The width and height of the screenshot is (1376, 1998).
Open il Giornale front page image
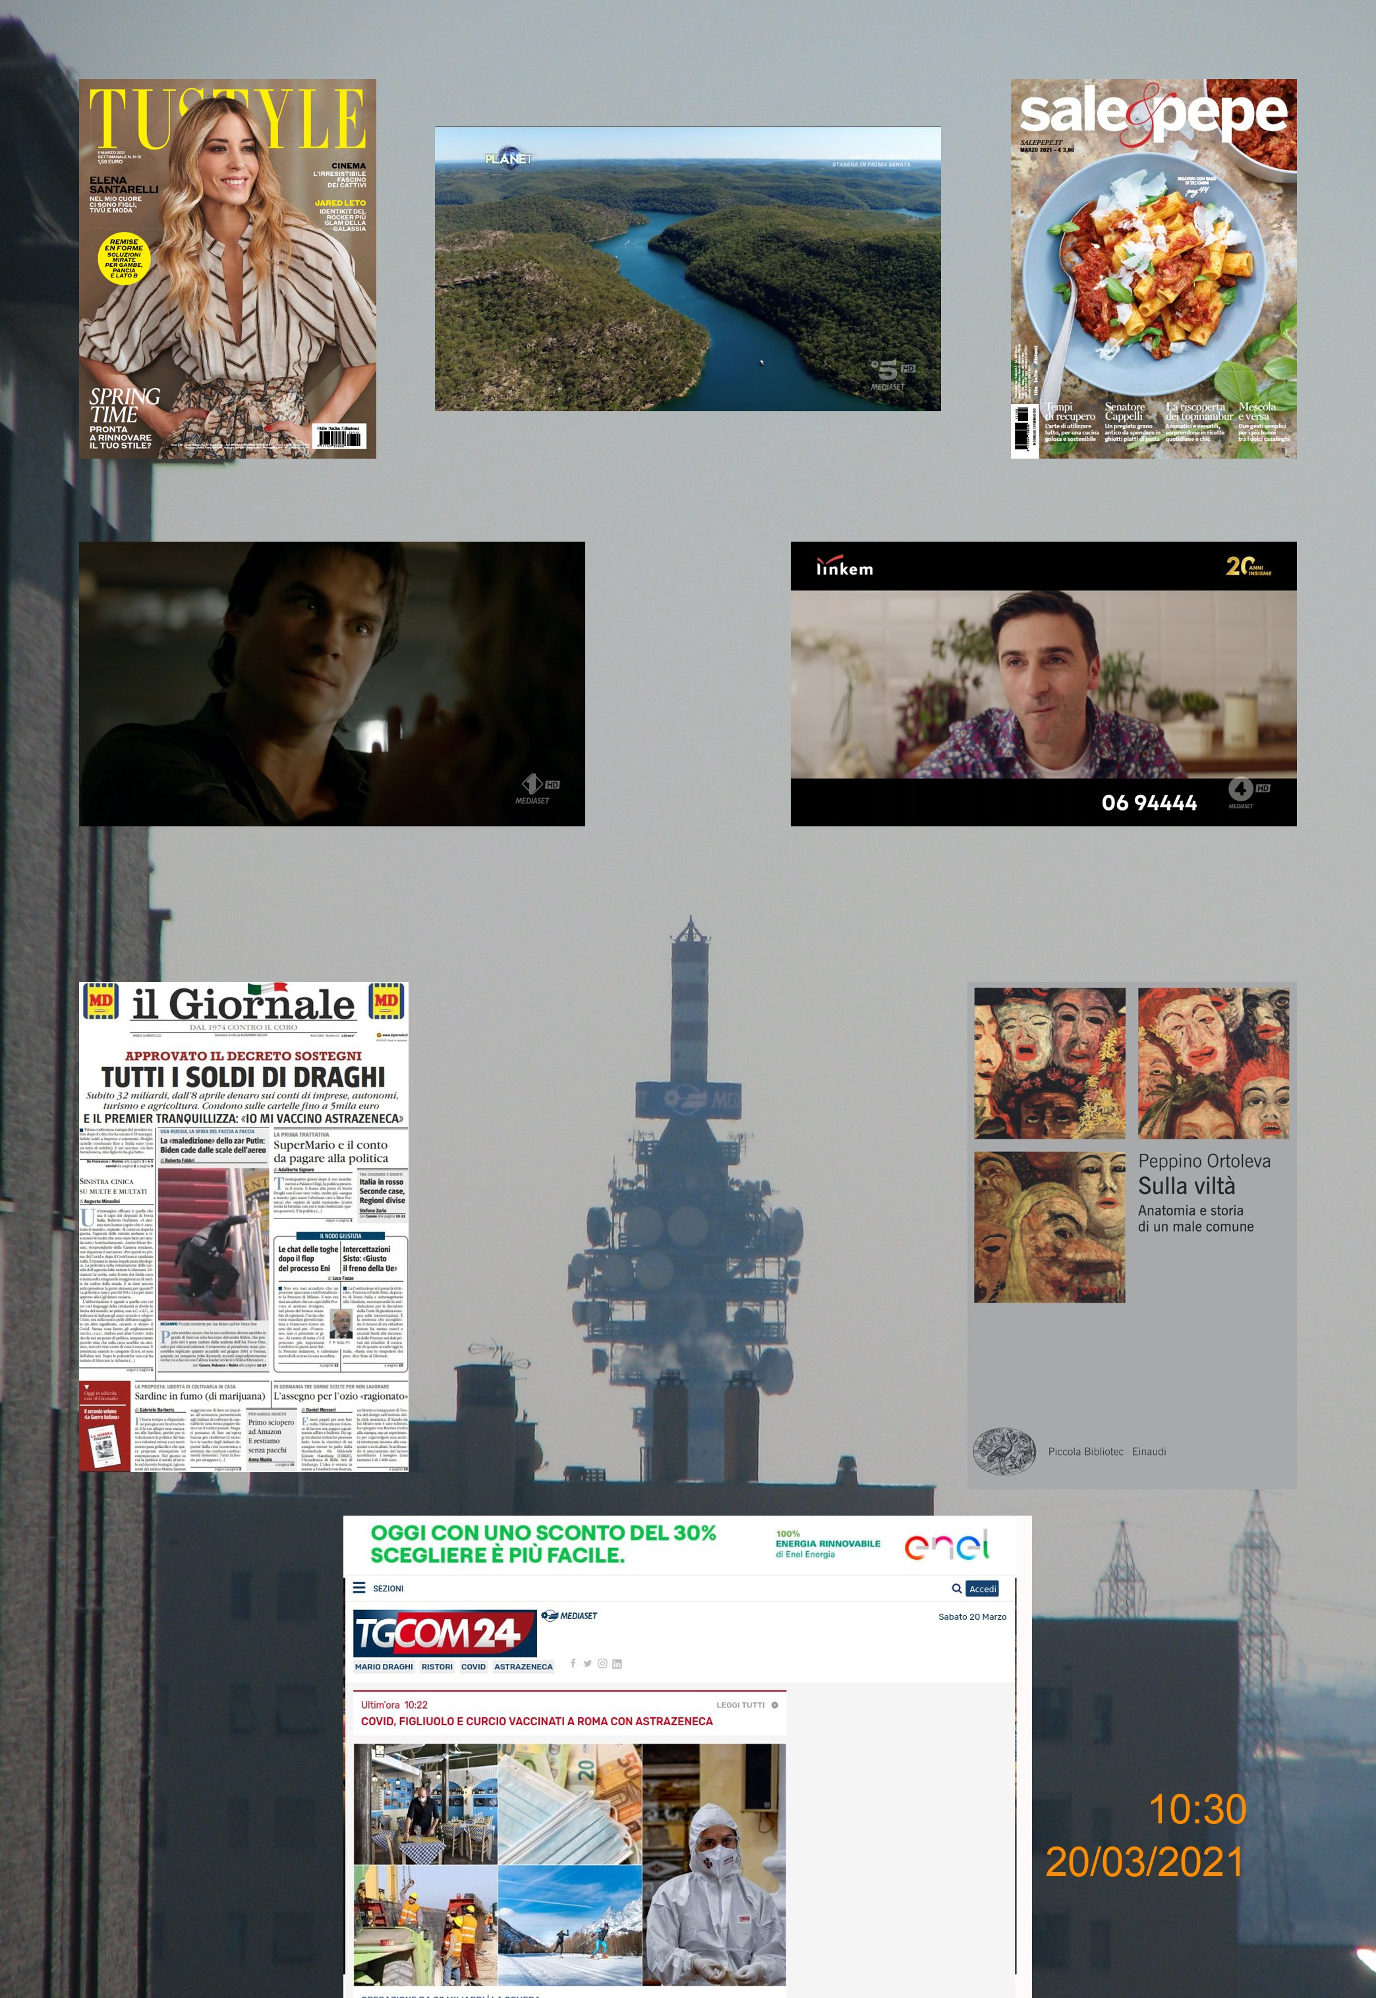(243, 1226)
